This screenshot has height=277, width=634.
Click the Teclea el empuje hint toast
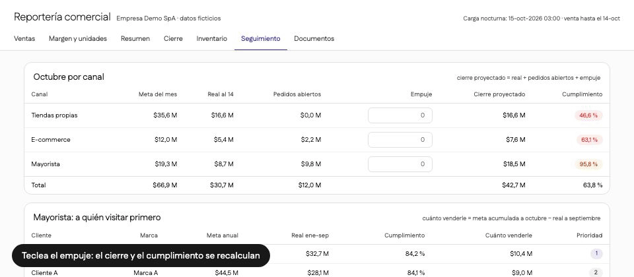tap(141, 256)
